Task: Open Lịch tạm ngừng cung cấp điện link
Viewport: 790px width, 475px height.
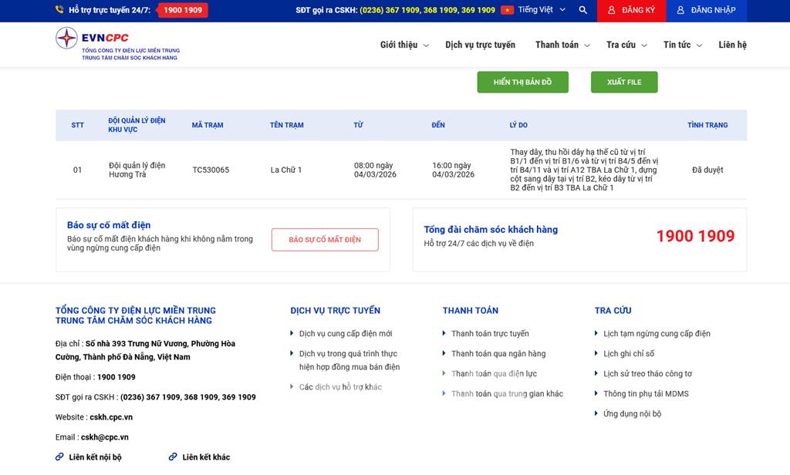Action: 657,334
